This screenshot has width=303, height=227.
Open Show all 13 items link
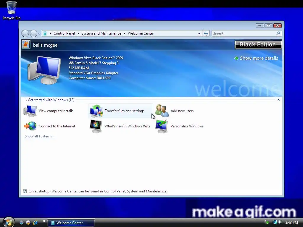pos(40,136)
